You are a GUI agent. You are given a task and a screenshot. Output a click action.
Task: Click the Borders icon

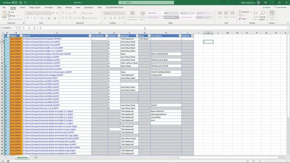pyautogui.click(x=42, y=18)
